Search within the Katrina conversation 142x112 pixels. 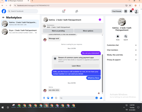coord(126,36)
